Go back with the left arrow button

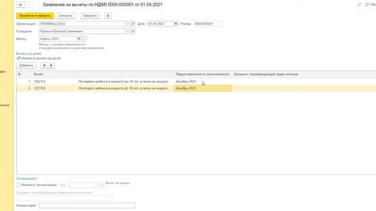21,5
